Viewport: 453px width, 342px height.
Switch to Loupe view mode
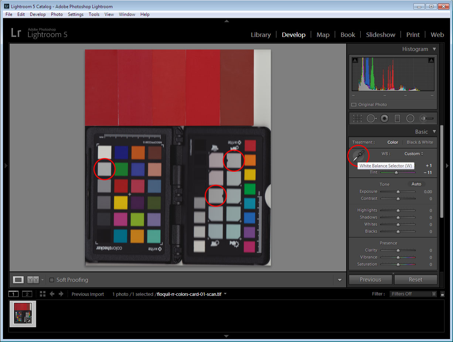tap(18, 280)
